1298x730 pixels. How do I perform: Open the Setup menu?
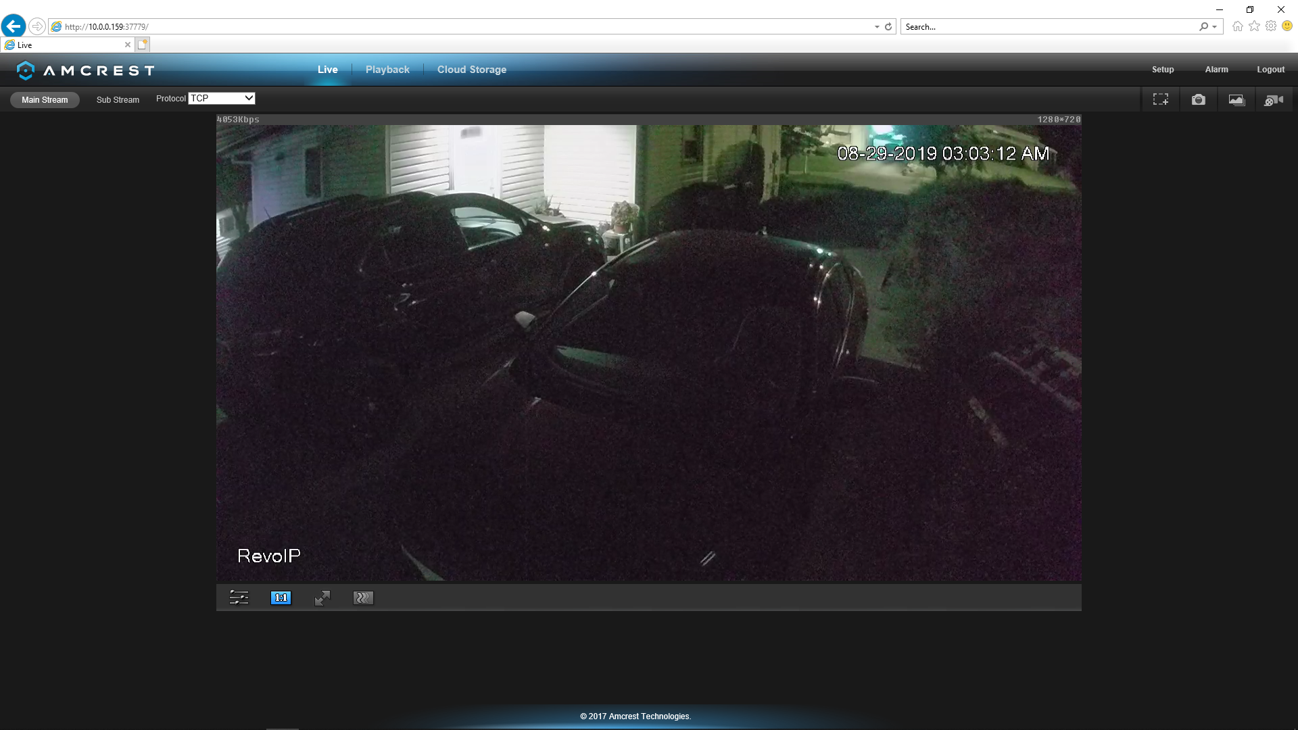[x=1163, y=70]
